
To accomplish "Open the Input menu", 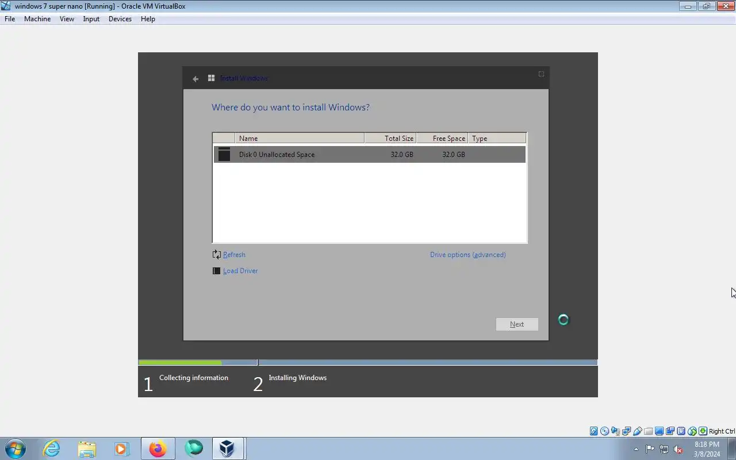I will (91, 19).
